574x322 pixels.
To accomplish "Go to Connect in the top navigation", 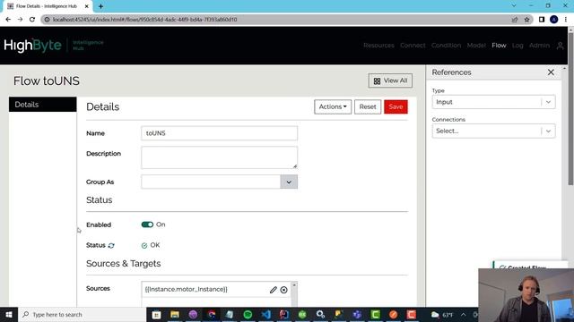I will [413, 46].
